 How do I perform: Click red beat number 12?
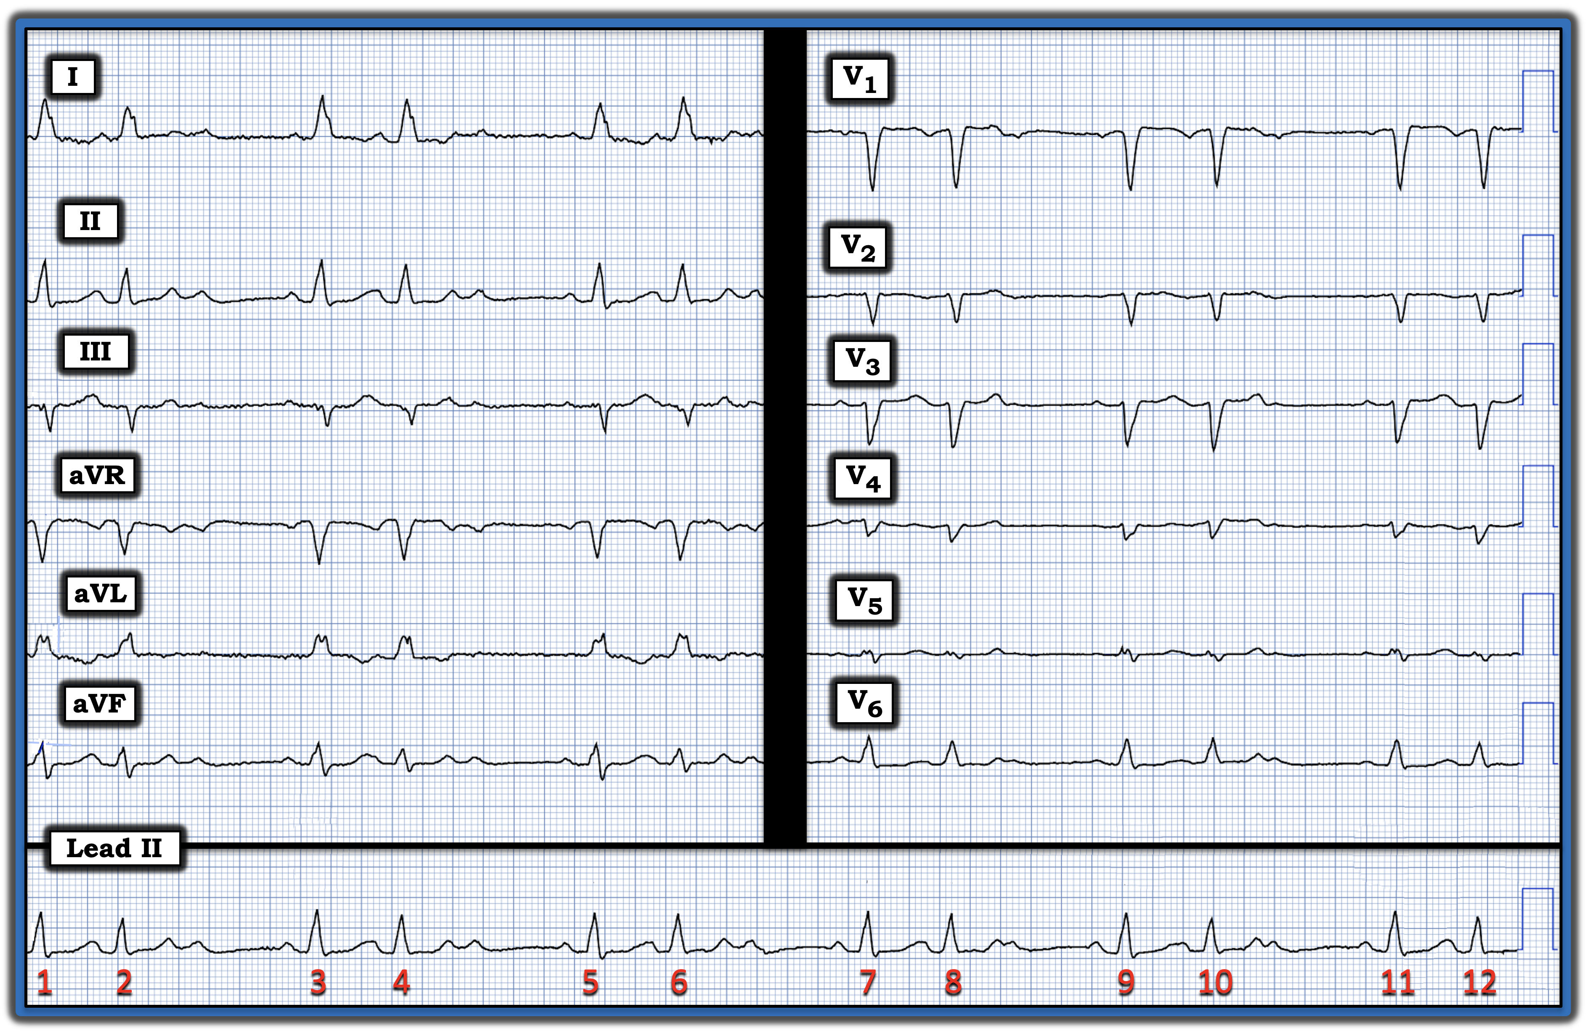coord(1480,982)
